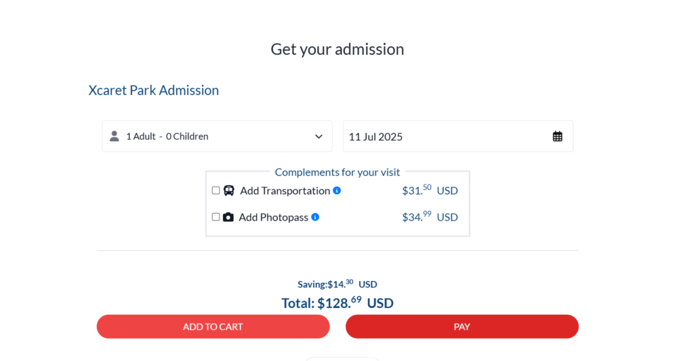Screen dimensions: 694x361
Task: Click the $31.50 USD transportation price
Action: pos(430,190)
